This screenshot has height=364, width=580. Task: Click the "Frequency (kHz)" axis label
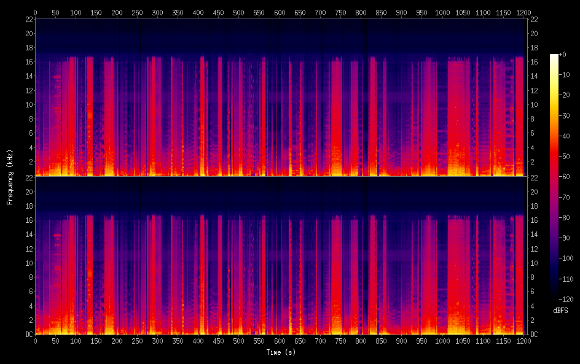point(10,176)
